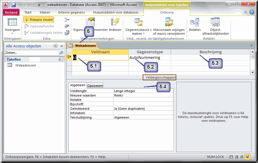Click the Objectafhankelijkheden icon
Viewport: 258px width, 163px height.
tap(215, 22)
